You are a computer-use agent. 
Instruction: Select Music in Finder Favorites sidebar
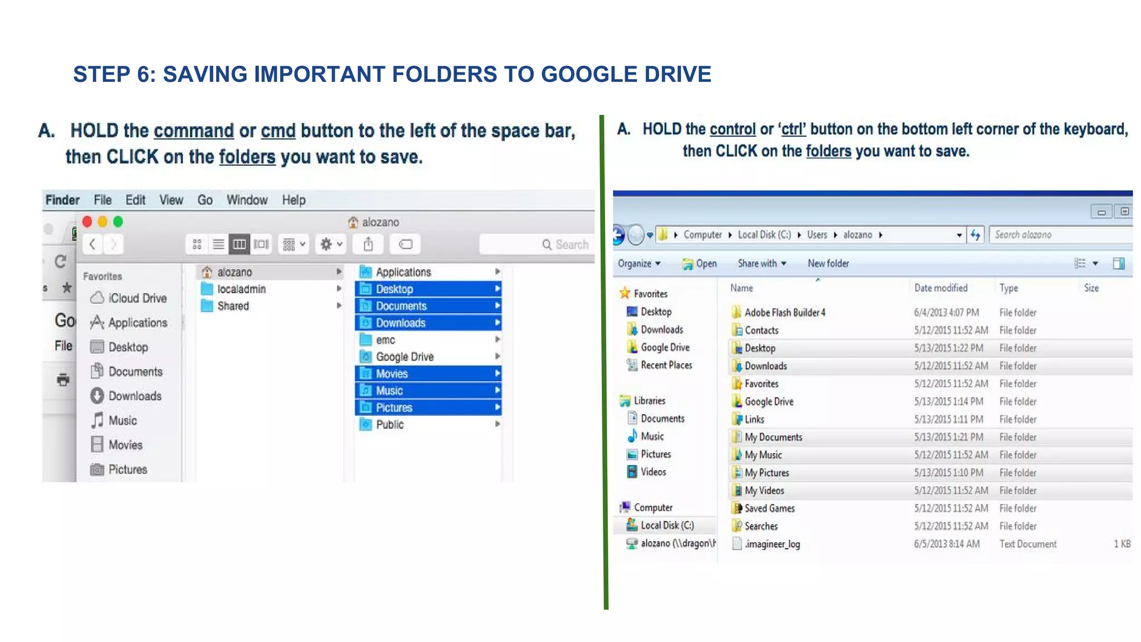point(114,421)
